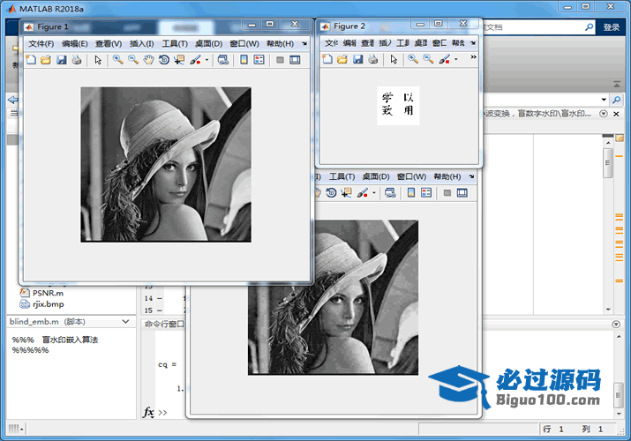
Task: Activate Zoom Out tool in Figure 1
Action: [133, 60]
